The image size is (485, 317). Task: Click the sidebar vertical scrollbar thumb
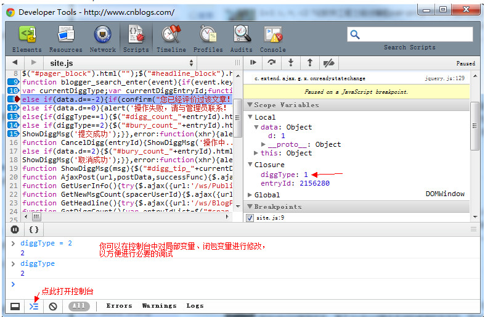click(x=474, y=126)
